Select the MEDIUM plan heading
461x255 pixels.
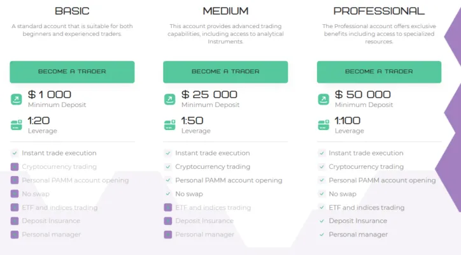pos(225,11)
